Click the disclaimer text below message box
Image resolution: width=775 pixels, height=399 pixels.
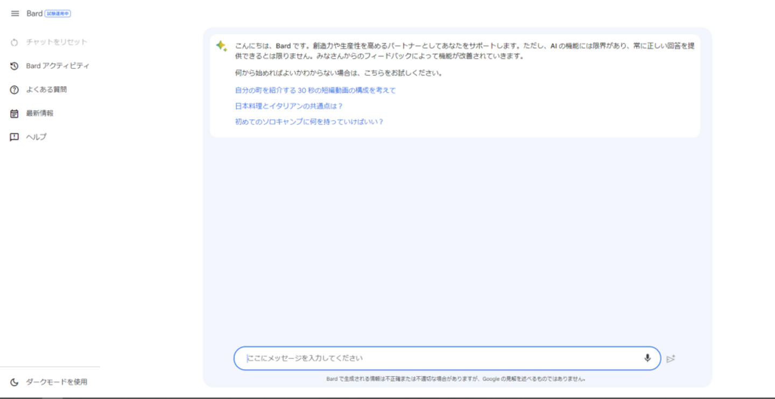tap(456, 379)
